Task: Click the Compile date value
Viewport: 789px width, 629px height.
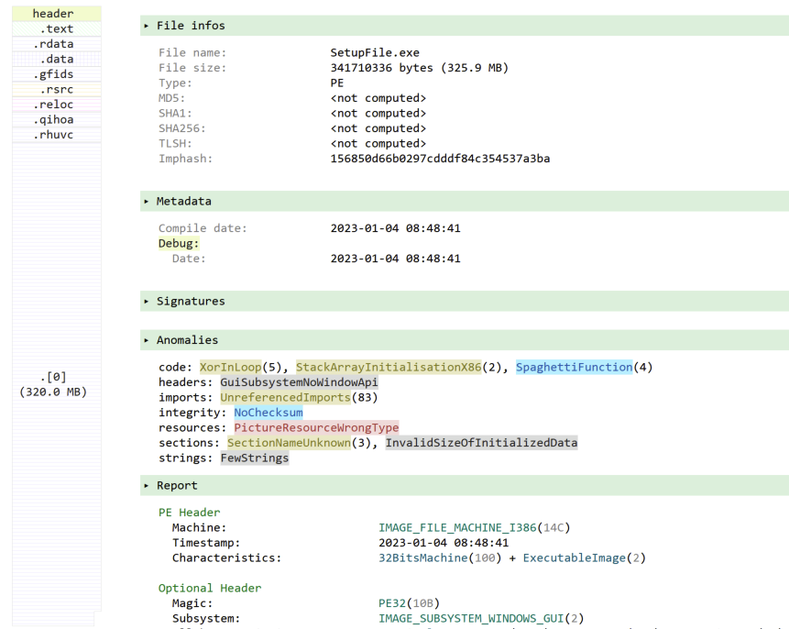Action: [x=396, y=228]
